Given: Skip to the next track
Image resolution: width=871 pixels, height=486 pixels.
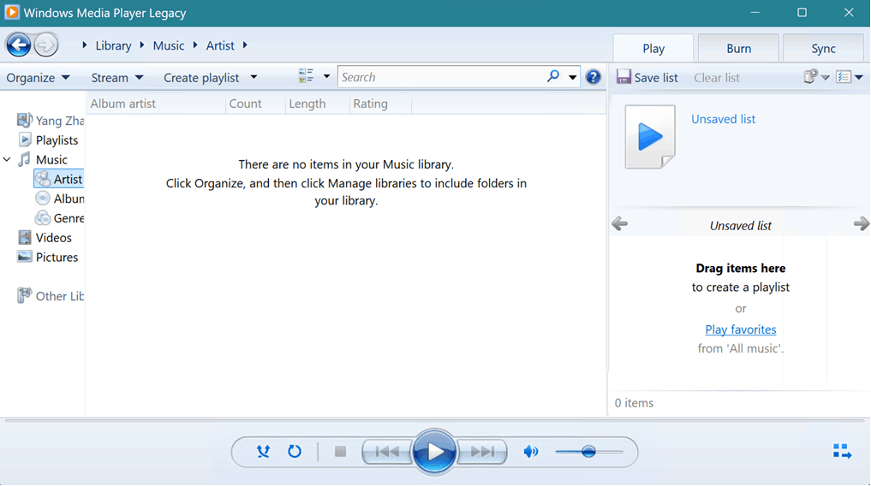Looking at the screenshot, I should [482, 452].
